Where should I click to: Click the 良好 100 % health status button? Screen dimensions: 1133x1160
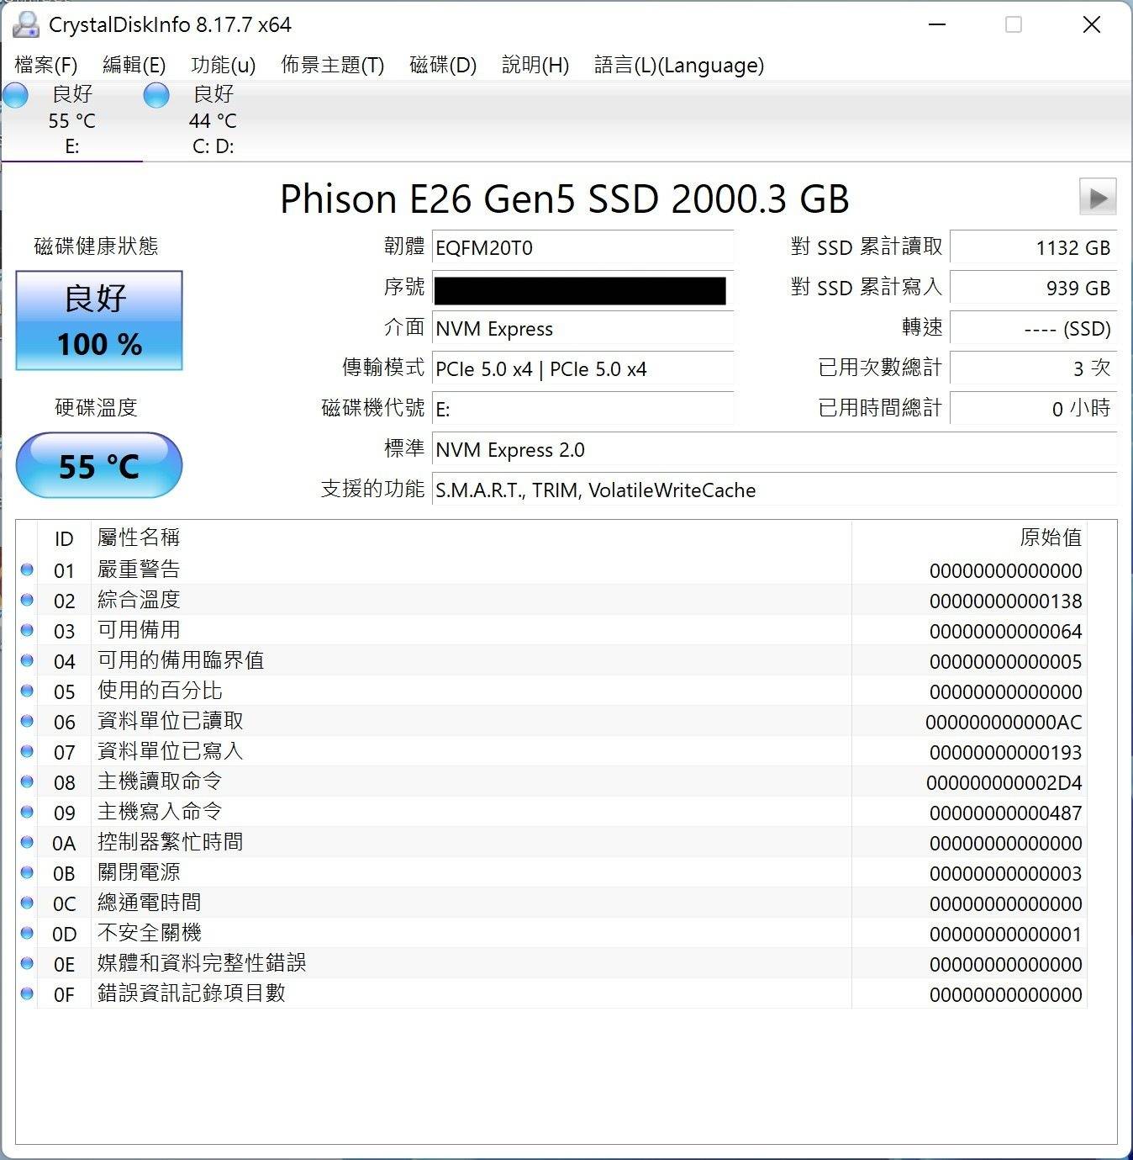(99, 320)
